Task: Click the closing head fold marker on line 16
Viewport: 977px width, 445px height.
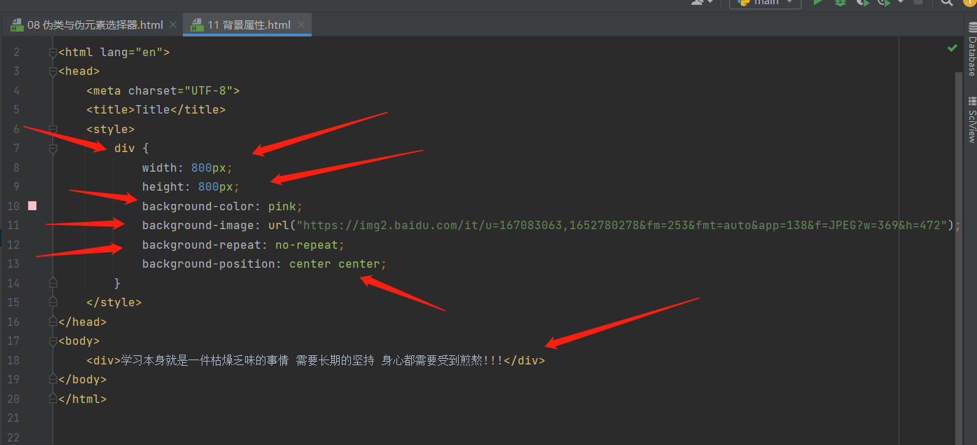Action: (x=53, y=322)
